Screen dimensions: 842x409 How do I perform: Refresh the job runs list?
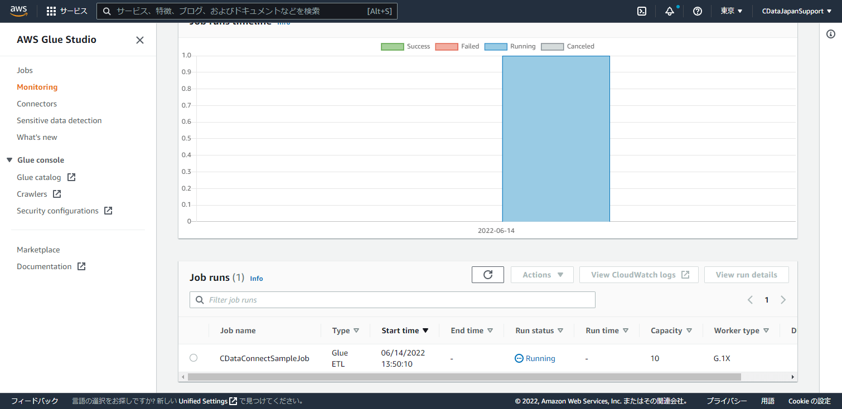(488, 275)
